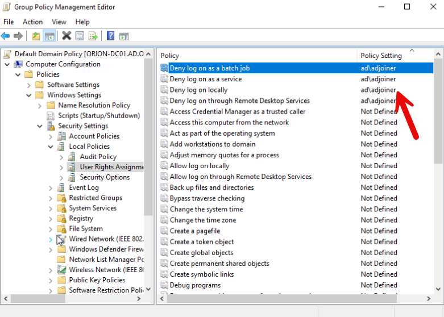
Task: Go back with the blue left arrow
Action: tap(5, 36)
